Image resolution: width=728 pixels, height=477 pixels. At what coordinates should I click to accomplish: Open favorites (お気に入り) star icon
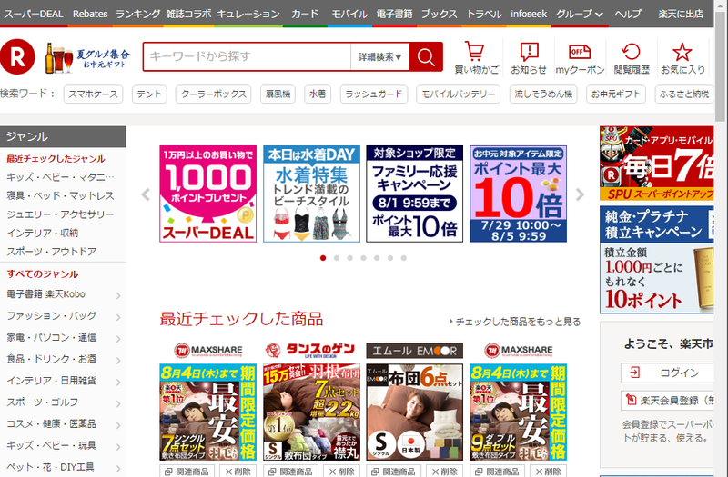click(x=682, y=57)
